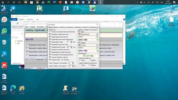Viewport: 178px width, 100px height.
Task: Click stepper for Сворачивать через minutes
Action: 71,42
